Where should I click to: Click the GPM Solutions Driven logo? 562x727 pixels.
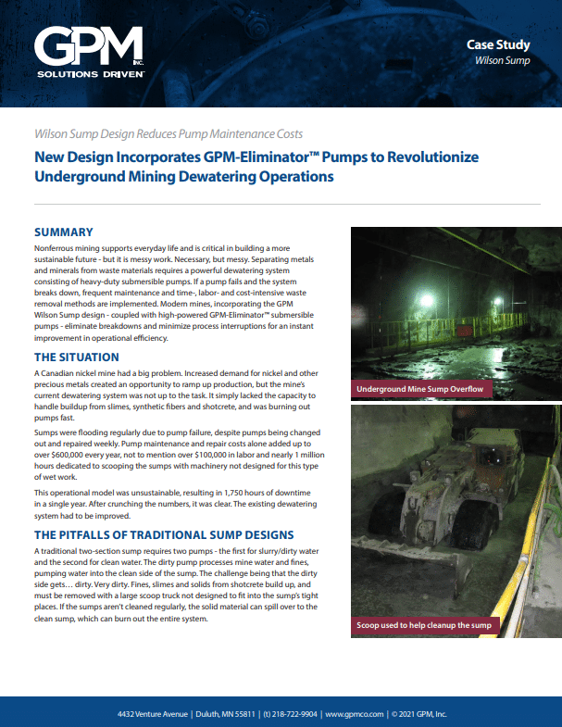coord(89,52)
